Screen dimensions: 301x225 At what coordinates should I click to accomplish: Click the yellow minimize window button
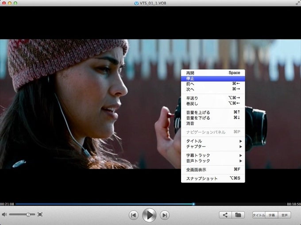pyautogui.click(x=10, y=3)
